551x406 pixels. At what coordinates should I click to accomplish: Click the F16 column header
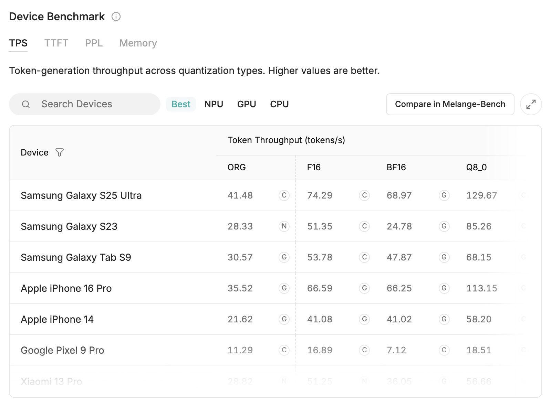[314, 168]
